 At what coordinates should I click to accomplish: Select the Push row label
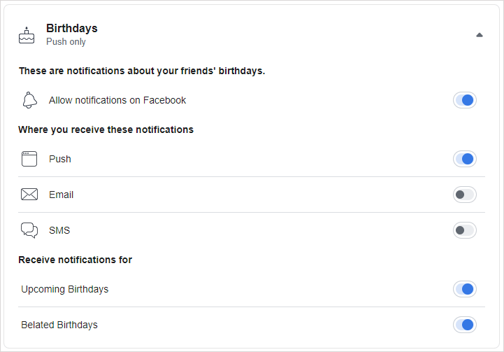[60, 159]
